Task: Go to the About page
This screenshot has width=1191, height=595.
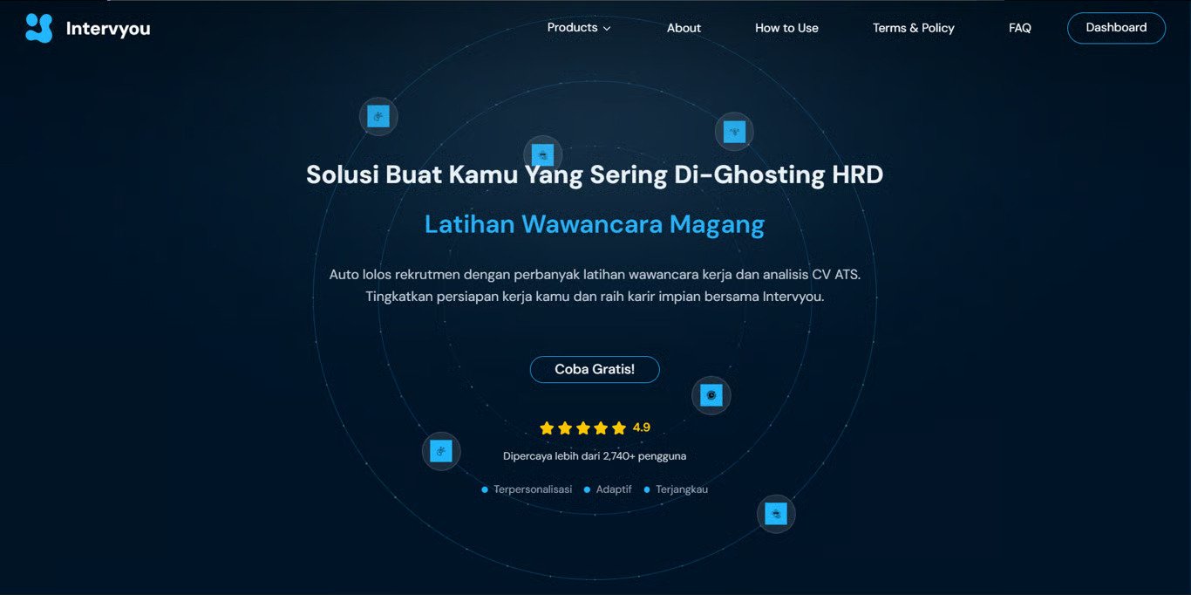Action: [684, 28]
